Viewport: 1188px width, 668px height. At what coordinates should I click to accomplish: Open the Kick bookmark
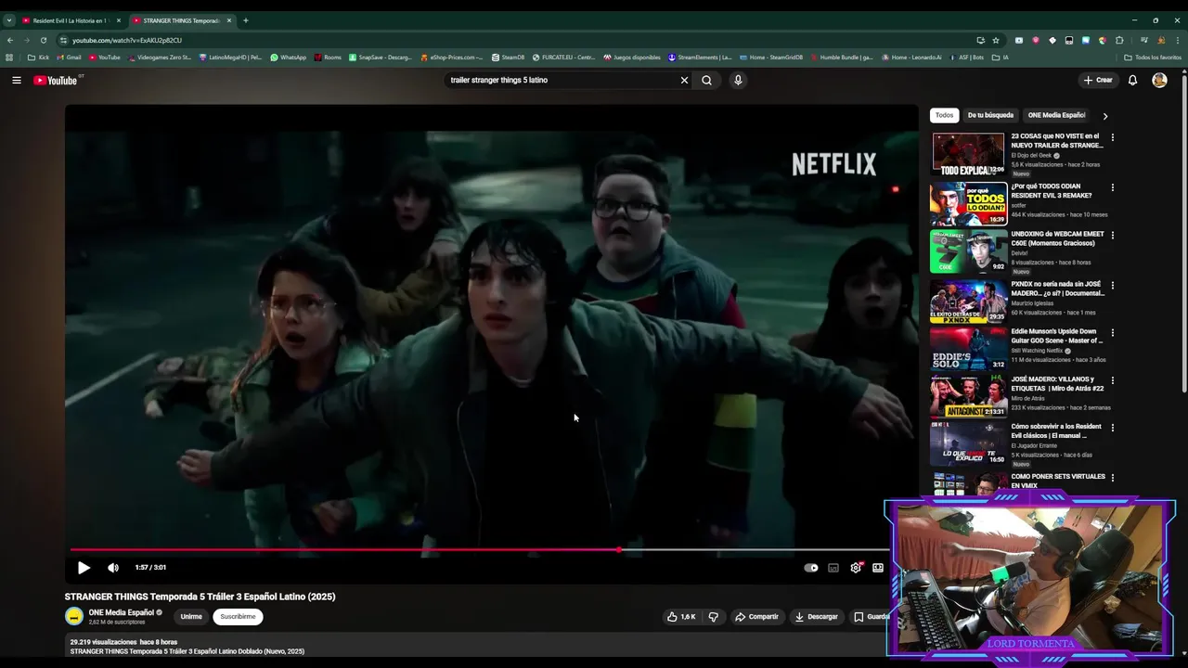[x=39, y=58]
